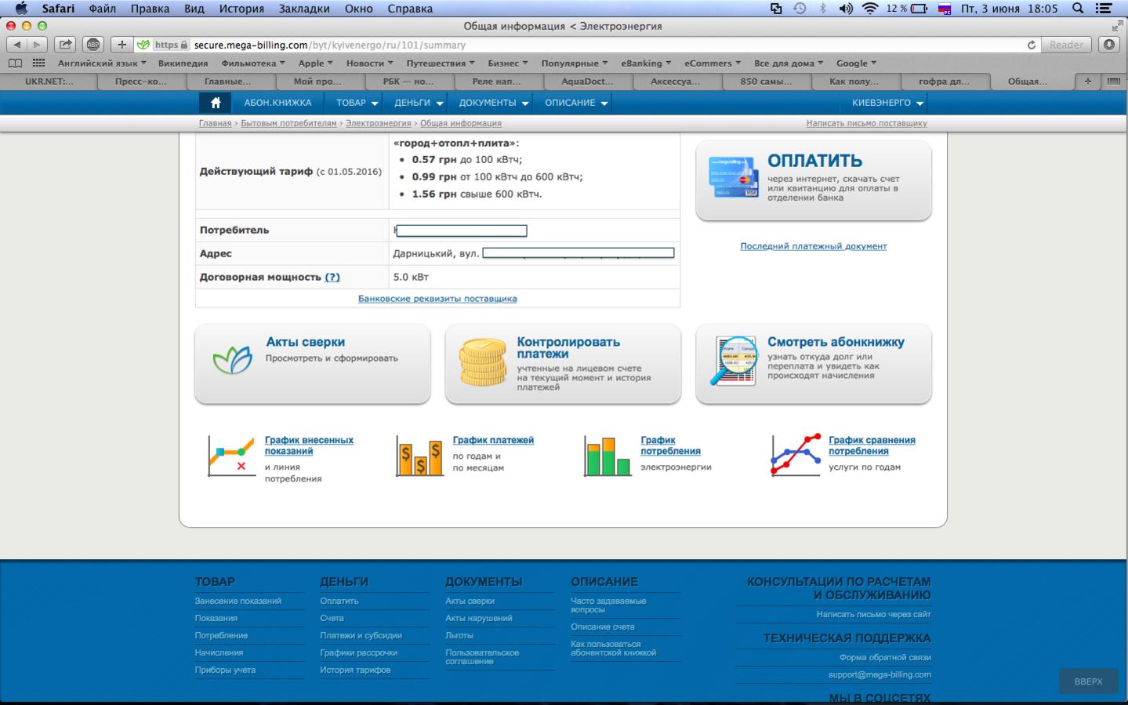Open the Закладки menu in menu bar
The image size is (1128, 705).
[303, 9]
